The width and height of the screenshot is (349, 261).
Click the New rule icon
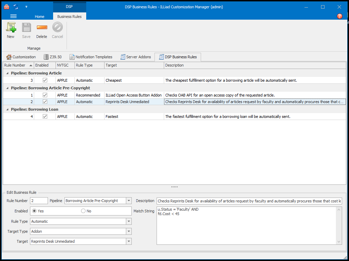point(11,28)
